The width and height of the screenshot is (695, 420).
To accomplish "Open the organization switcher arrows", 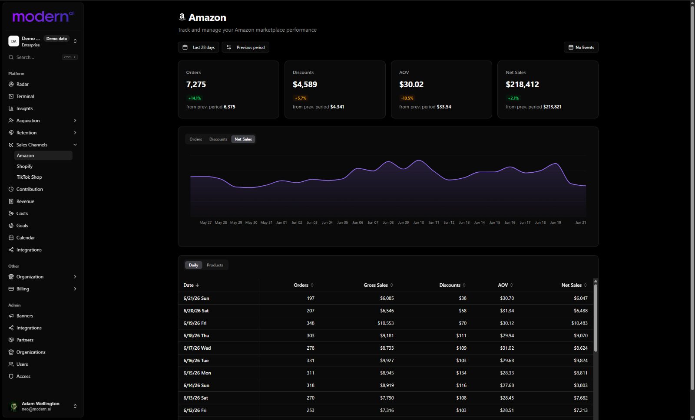I will [x=75, y=41].
